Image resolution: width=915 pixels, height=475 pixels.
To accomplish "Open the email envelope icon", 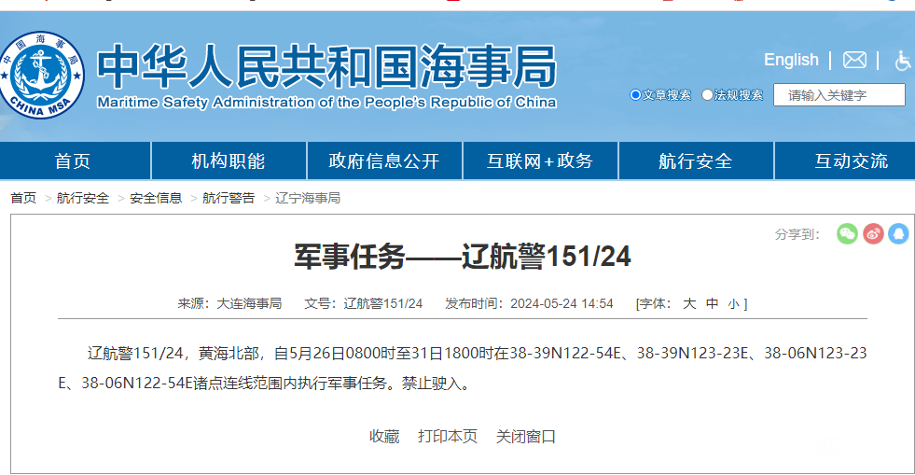I will [854, 60].
